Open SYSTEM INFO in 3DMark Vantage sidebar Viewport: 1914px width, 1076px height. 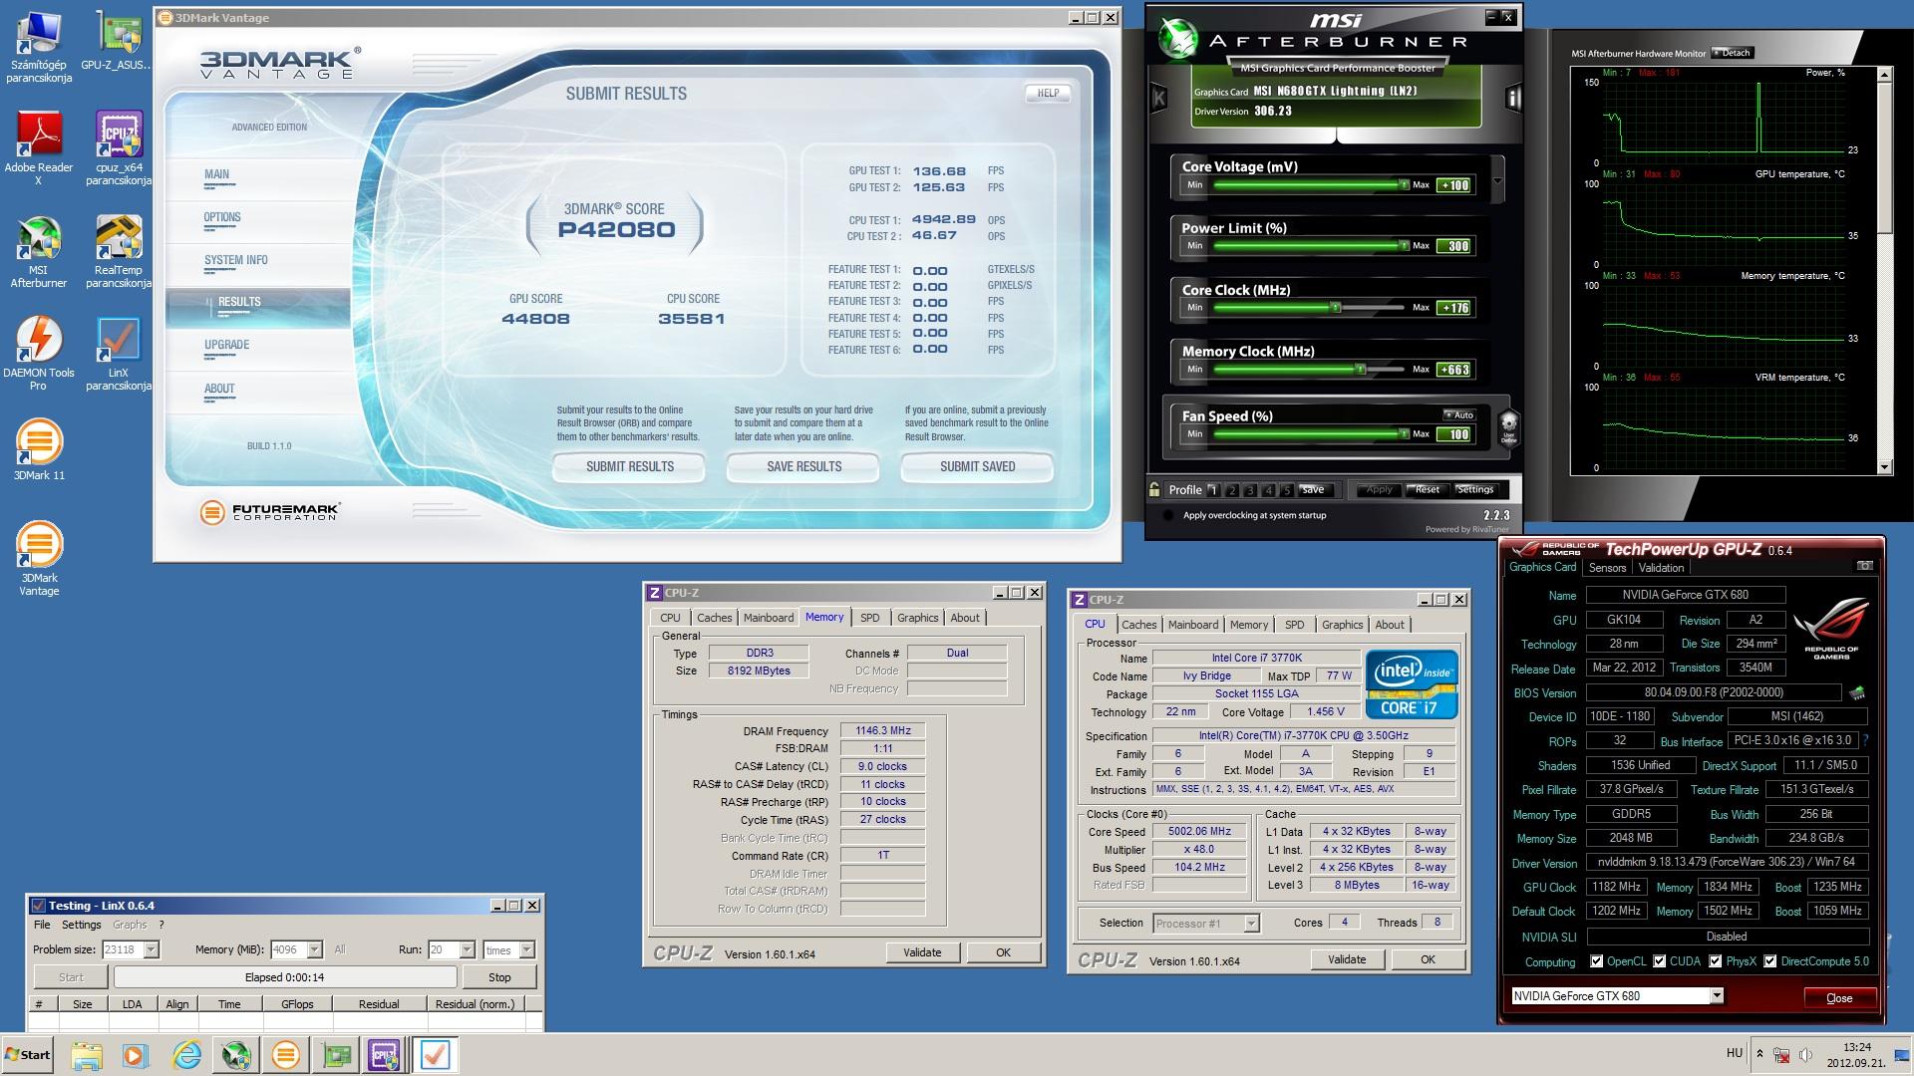click(236, 260)
